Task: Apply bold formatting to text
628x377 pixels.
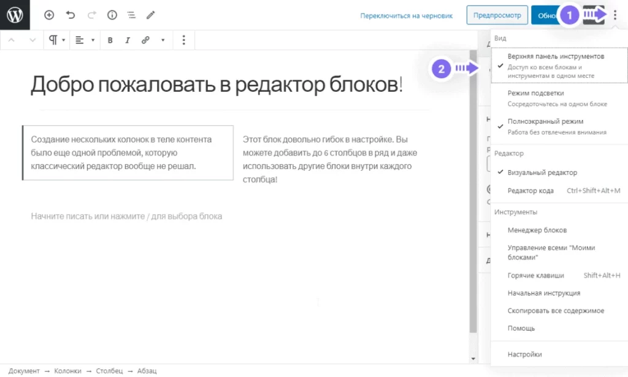Action: 110,40
